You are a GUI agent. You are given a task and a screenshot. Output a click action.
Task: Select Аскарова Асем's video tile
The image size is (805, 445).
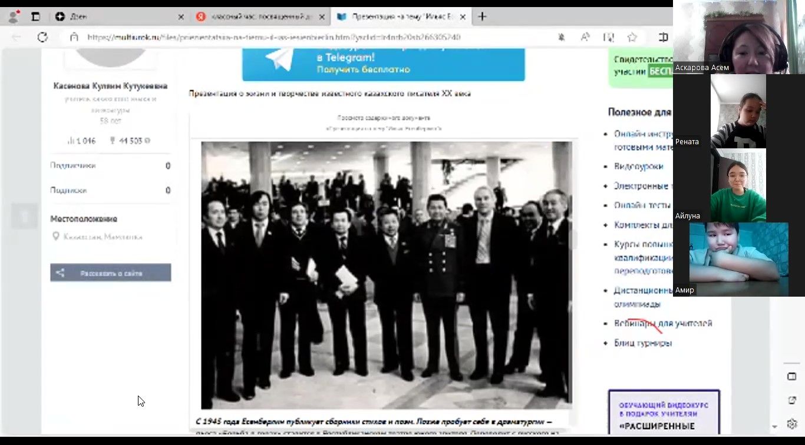tap(738, 36)
